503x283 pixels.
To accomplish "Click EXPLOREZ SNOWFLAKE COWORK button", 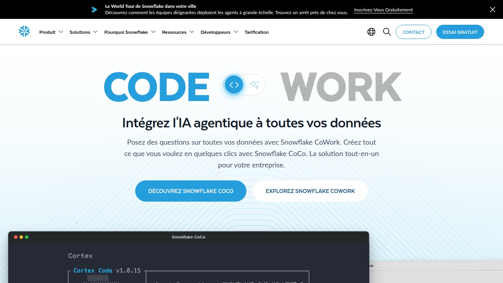I will pyautogui.click(x=310, y=191).
